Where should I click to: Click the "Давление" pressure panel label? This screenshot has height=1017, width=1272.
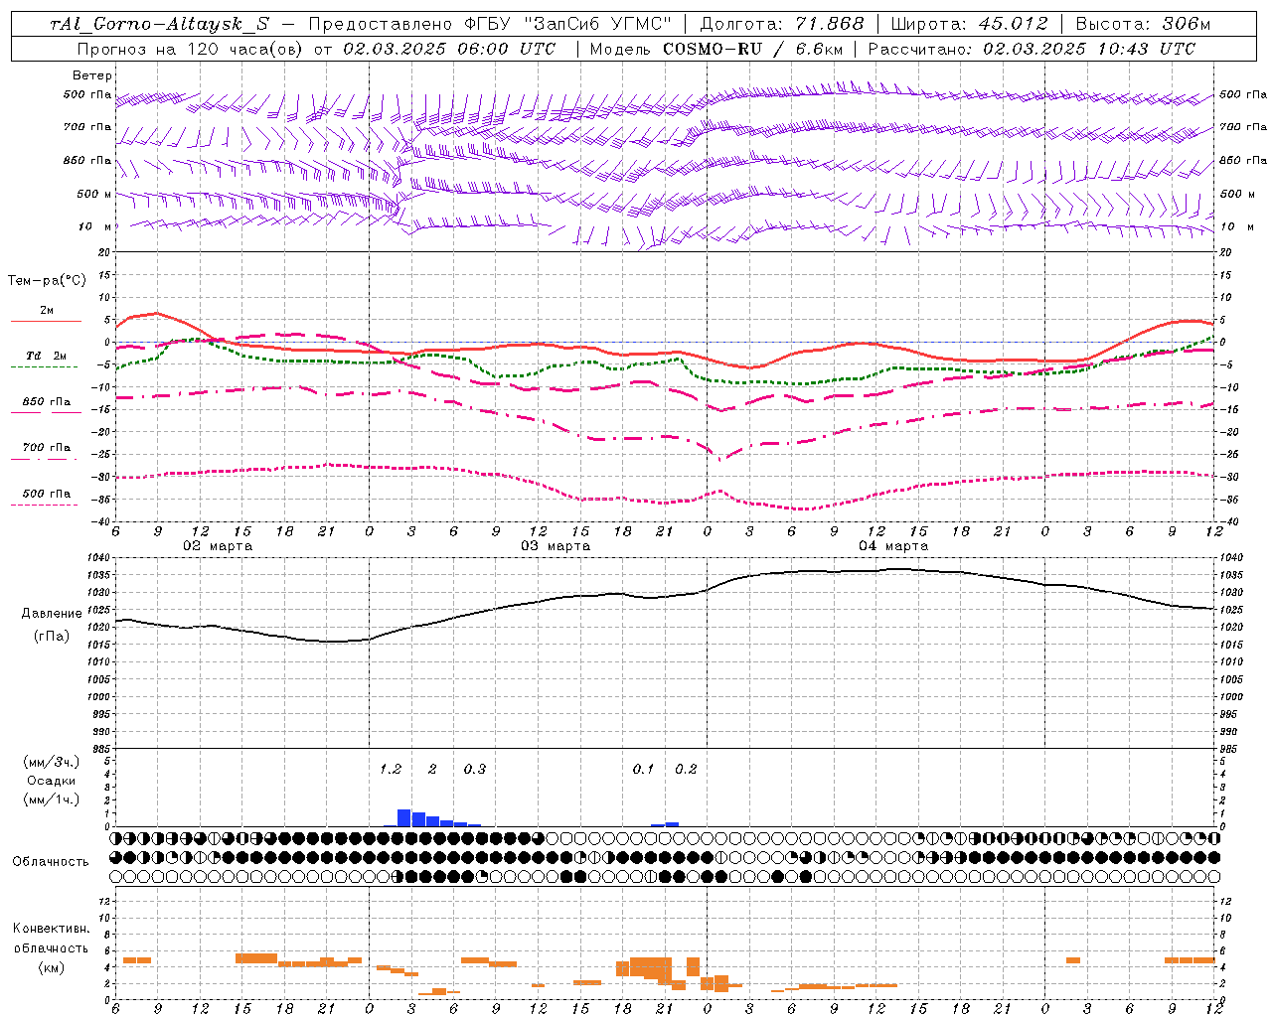(x=52, y=614)
